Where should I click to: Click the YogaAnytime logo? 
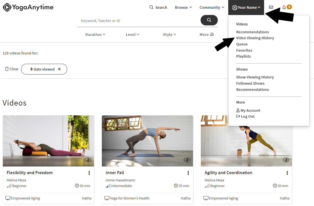click(28, 7)
